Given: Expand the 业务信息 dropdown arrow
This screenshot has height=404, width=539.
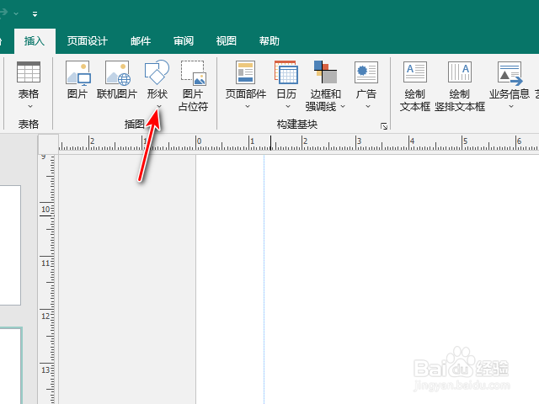Looking at the screenshot, I should coord(511,107).
